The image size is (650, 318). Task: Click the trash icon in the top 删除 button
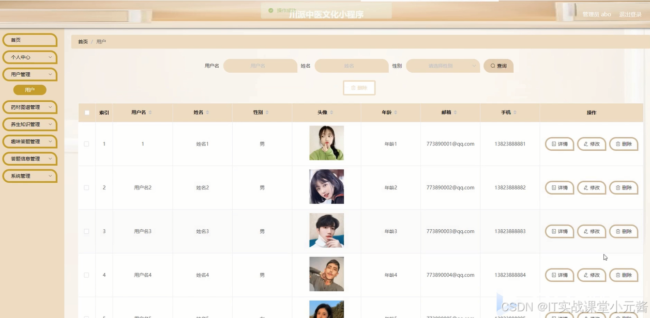click(x=353, y=88)
